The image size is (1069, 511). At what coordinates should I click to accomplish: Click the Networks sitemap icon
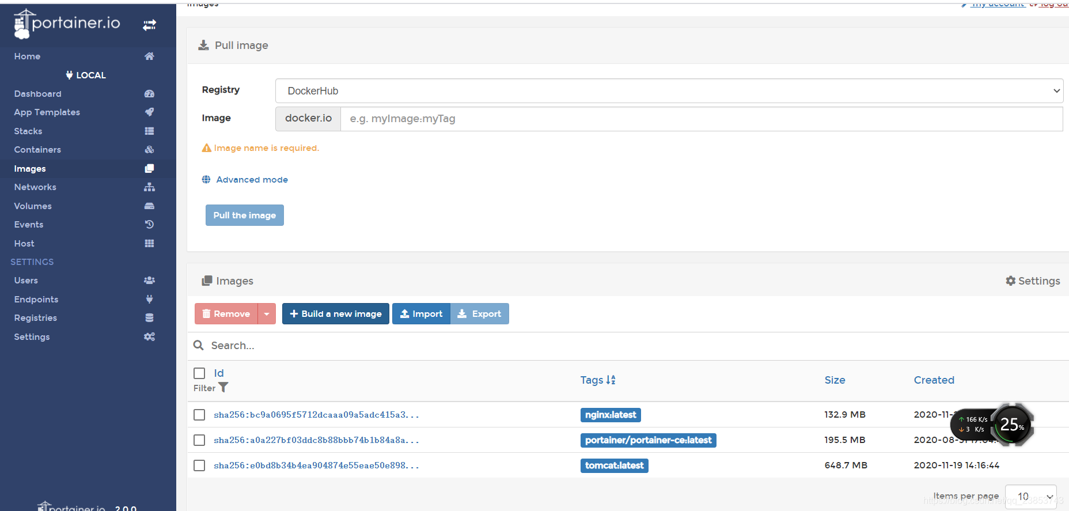click(149, 187)
